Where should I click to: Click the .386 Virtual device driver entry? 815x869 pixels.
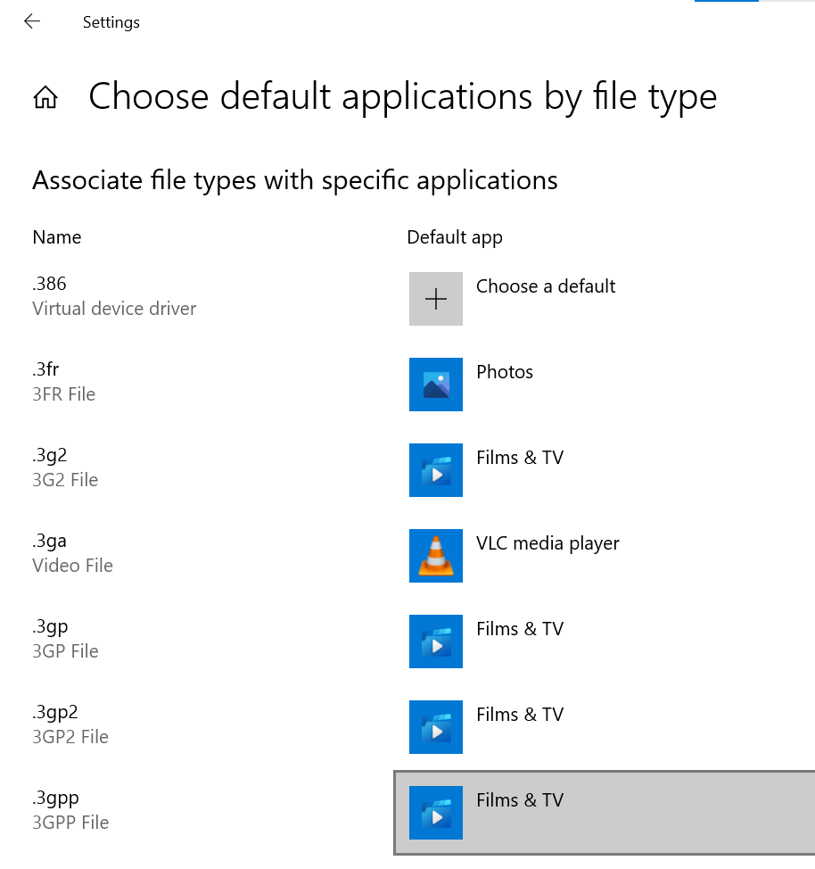click(114, 296)
